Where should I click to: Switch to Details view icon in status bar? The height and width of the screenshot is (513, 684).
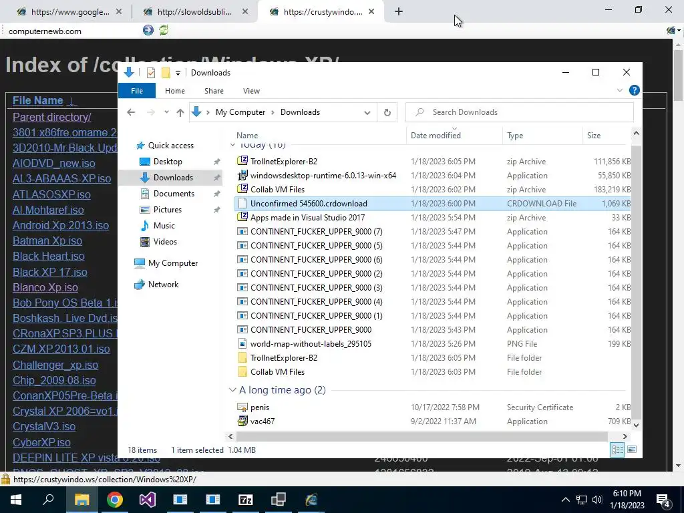click(x=617, y=450)
